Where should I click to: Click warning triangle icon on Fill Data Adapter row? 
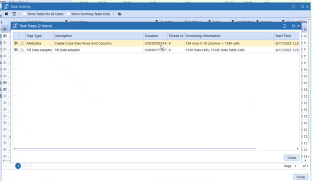coord(22,50)
